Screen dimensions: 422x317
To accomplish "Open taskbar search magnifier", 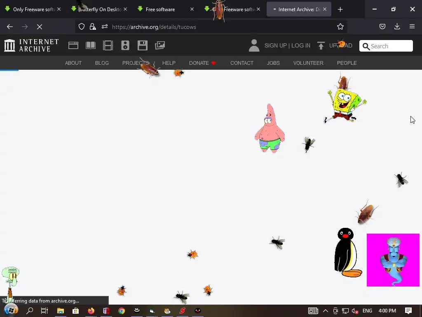I will tap(30, 311).
